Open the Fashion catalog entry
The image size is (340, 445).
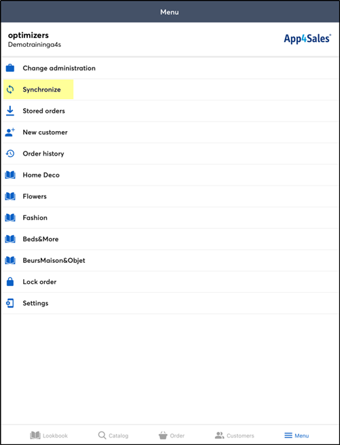click(170, 217)
